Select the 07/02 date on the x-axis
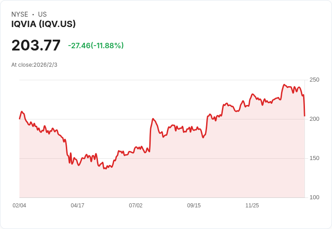Viewport: 332px width, 229px height. [136, 206]
